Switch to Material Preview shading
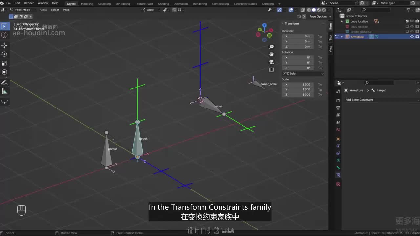Screen dimensions: 420x236 319,10
